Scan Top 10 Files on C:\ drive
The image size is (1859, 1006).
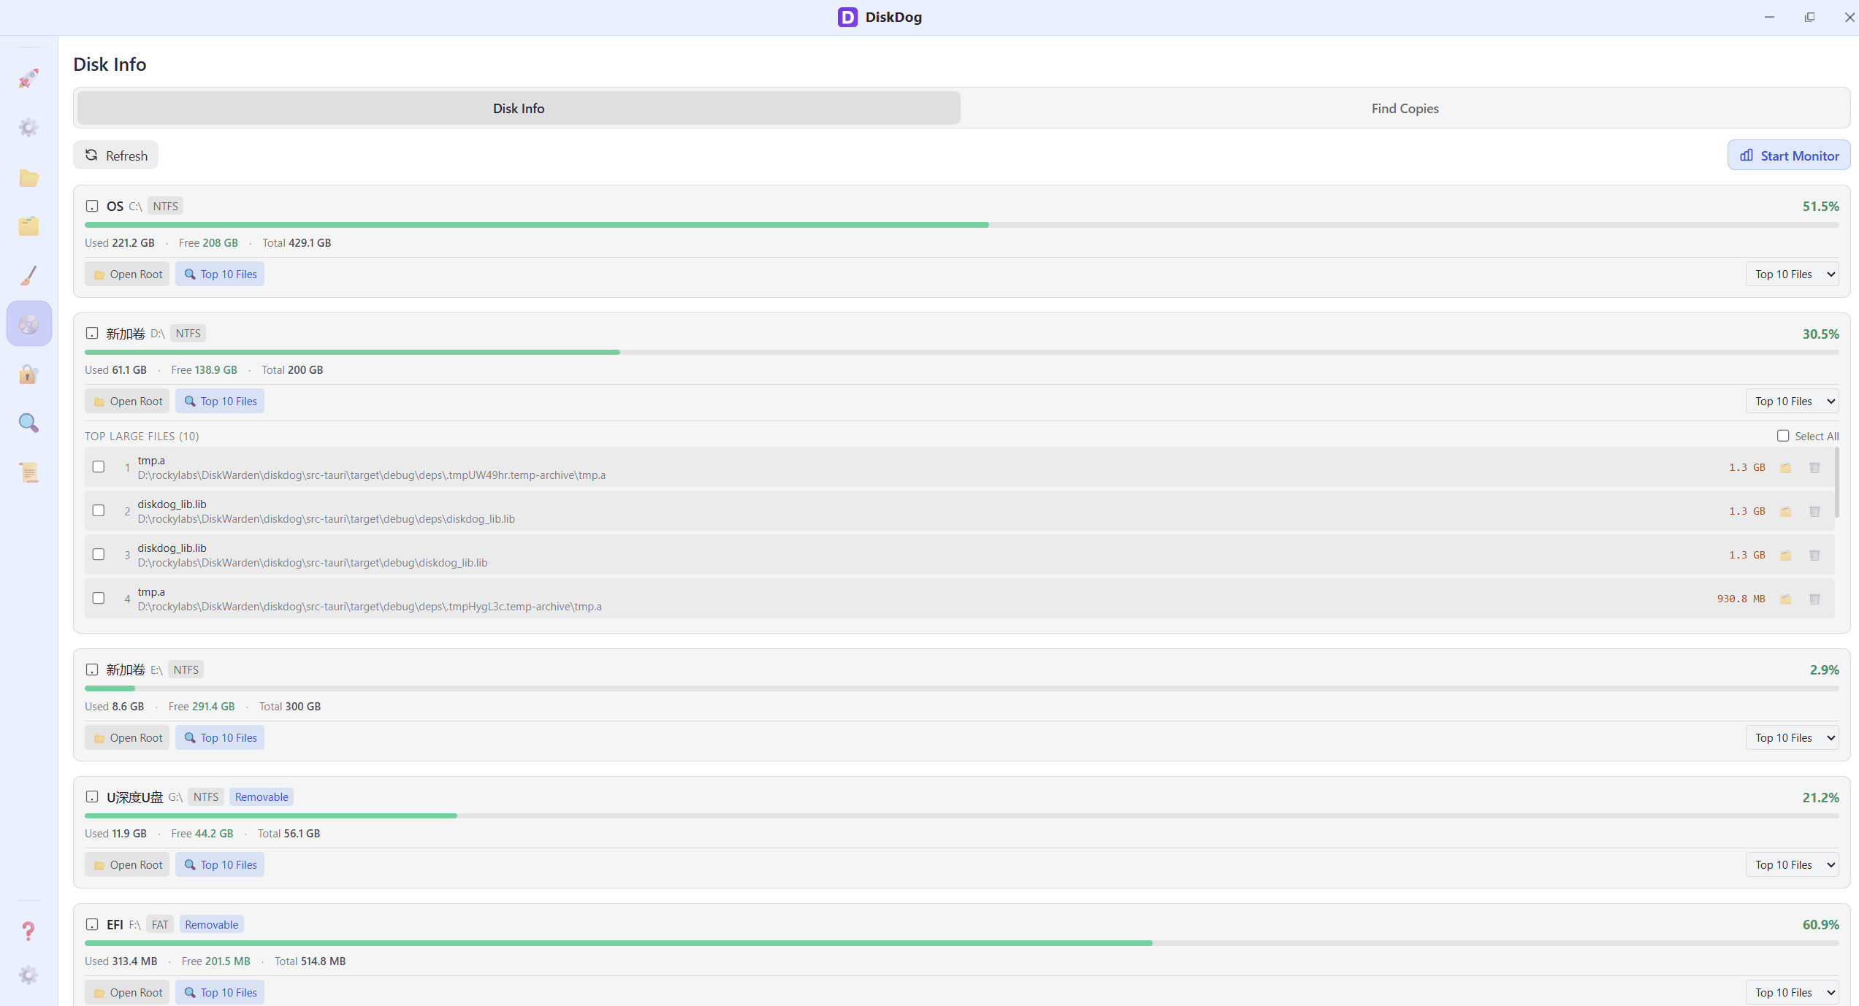point(220,274)
